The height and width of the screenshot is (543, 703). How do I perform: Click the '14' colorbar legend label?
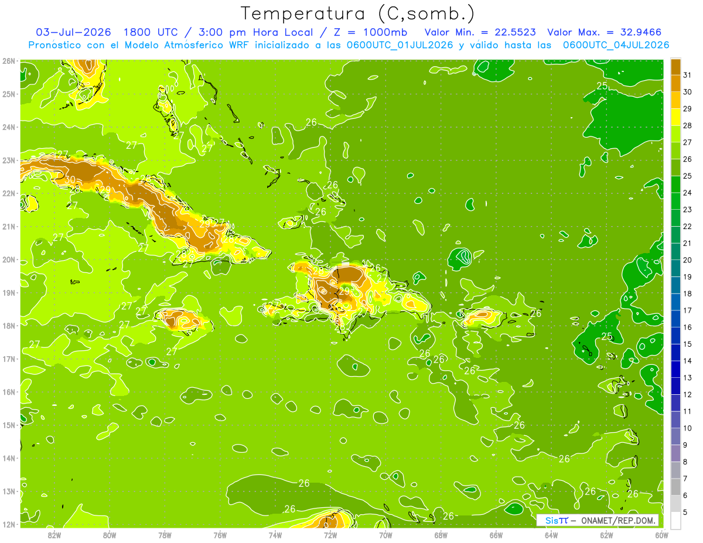(x=687, y=361)
